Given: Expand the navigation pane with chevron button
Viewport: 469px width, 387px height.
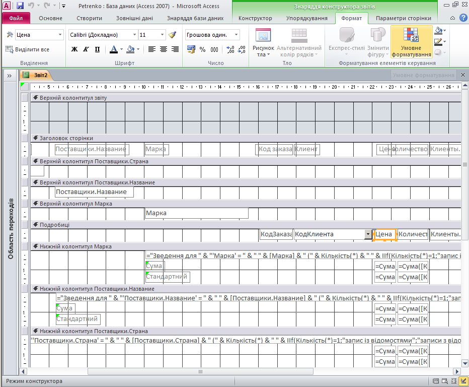Looking at the screenshot, I should coord(9,76).
